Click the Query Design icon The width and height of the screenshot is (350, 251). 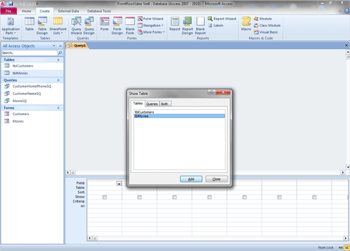click(89, 26)
